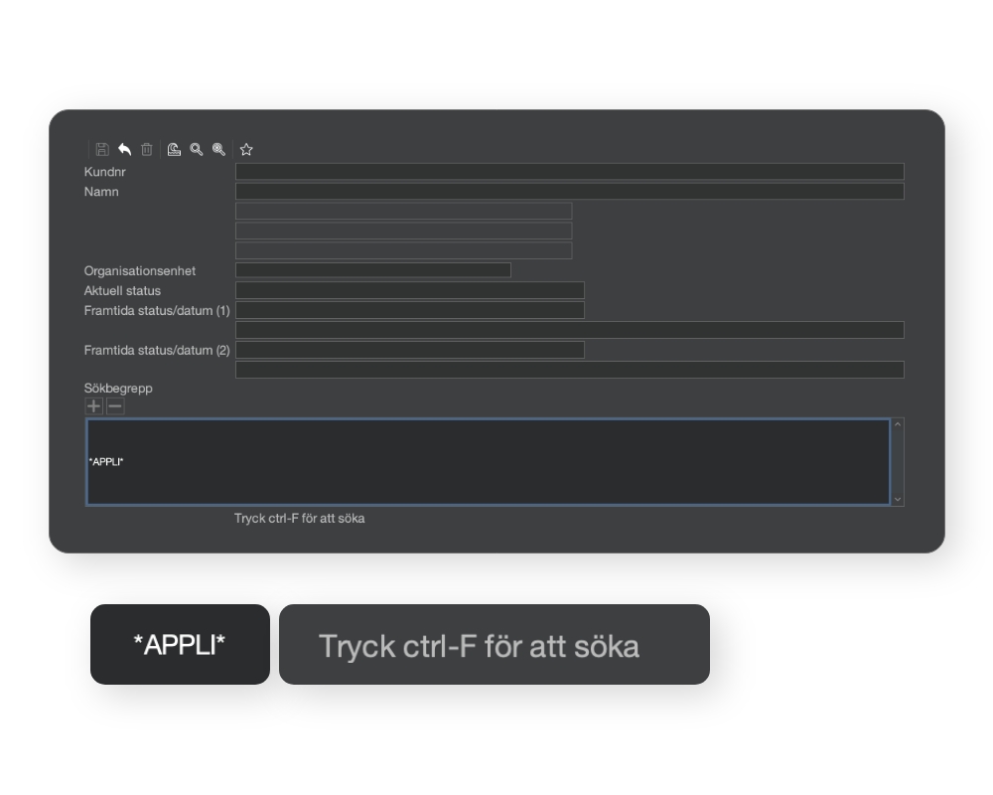The height and width of the screenshot is (795, 993).
Task: Click the wave clear-form icon
Action: (x=174, y=150)
